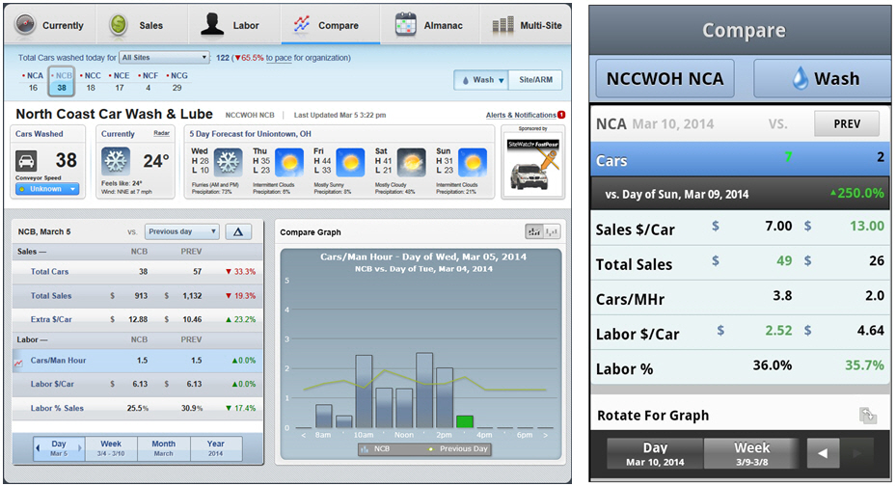Open the Previous day comparison dropdown
The height and width of the screenshot is (486, 896).
click(181, 231)
